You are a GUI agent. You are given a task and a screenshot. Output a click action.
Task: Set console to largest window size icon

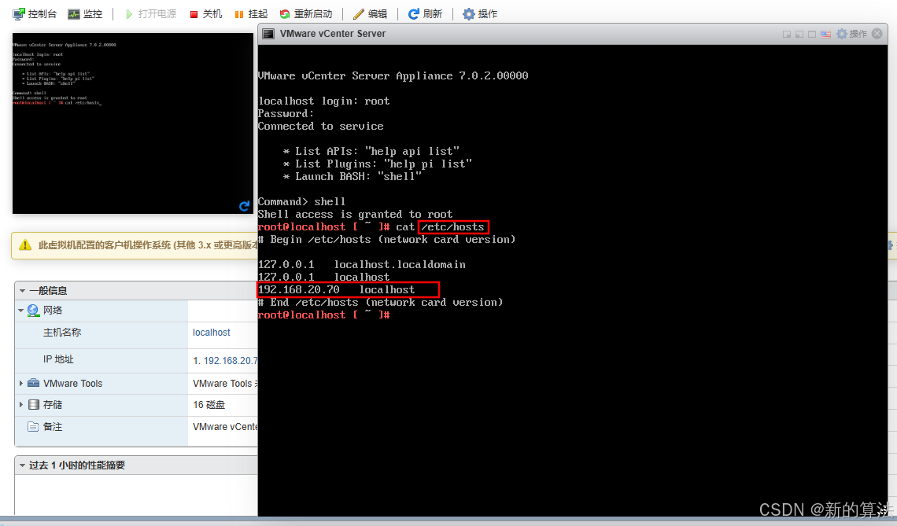point(812,35)
